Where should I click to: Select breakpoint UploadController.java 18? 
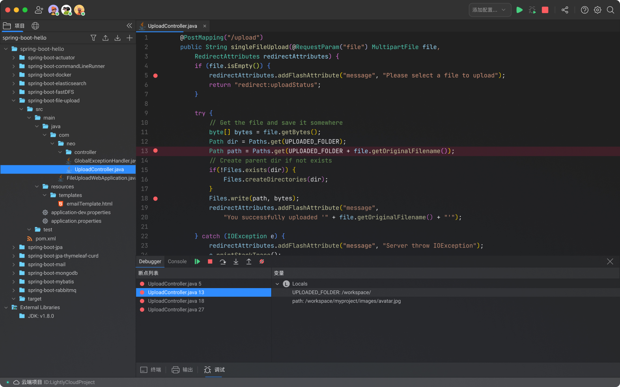(x=176, y=301)
